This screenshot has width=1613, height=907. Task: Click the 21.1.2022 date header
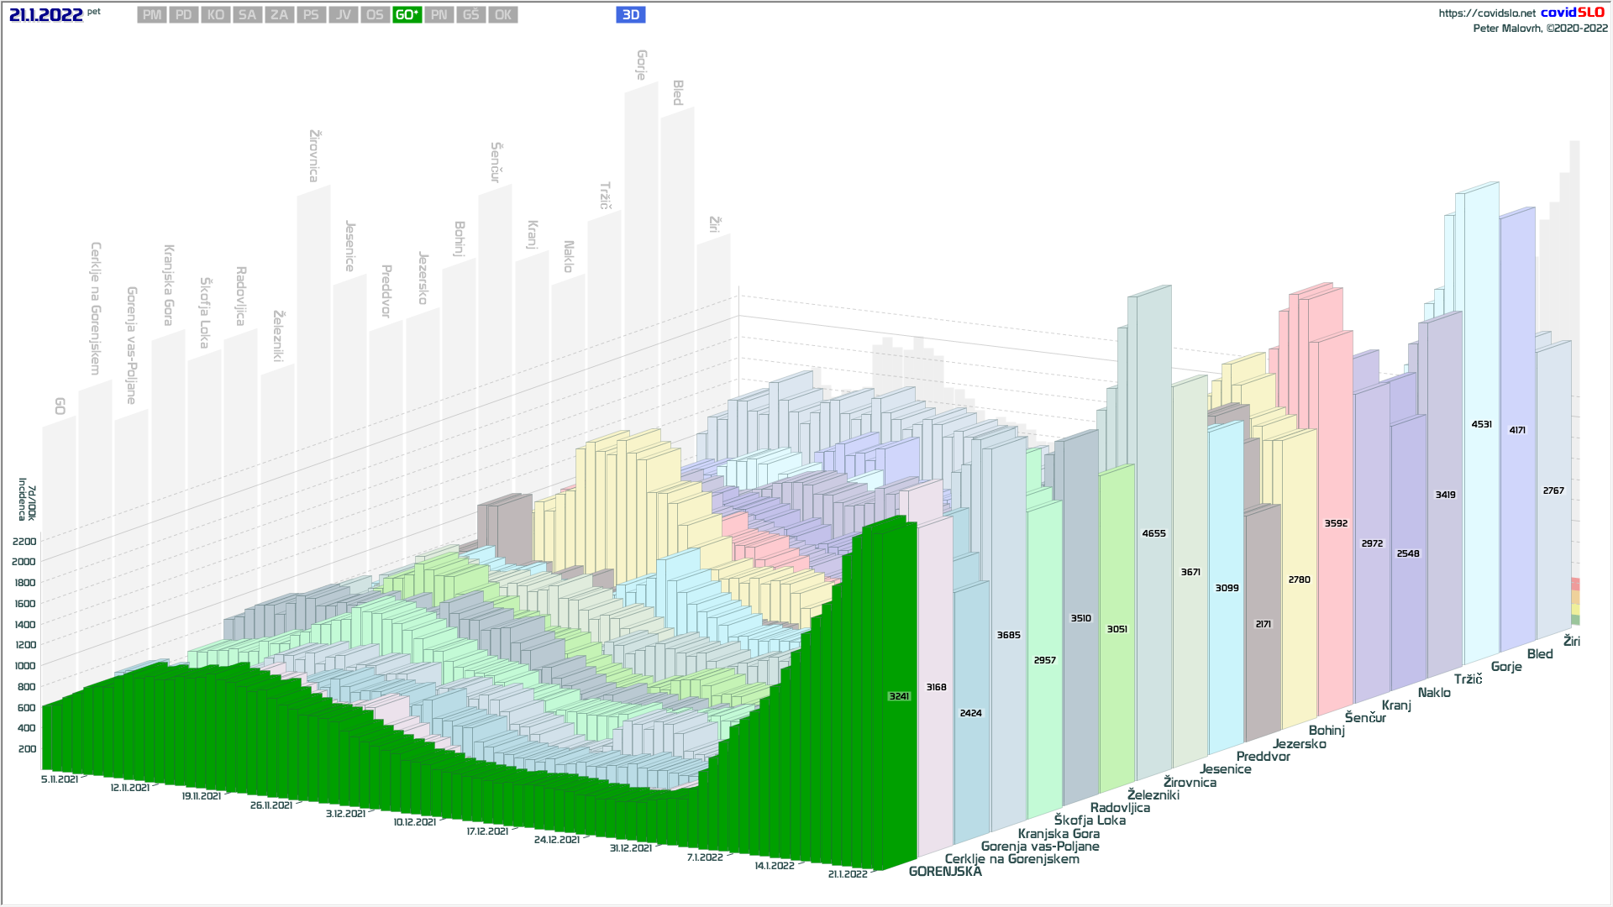pyautogui.click(x=46, y=15)
